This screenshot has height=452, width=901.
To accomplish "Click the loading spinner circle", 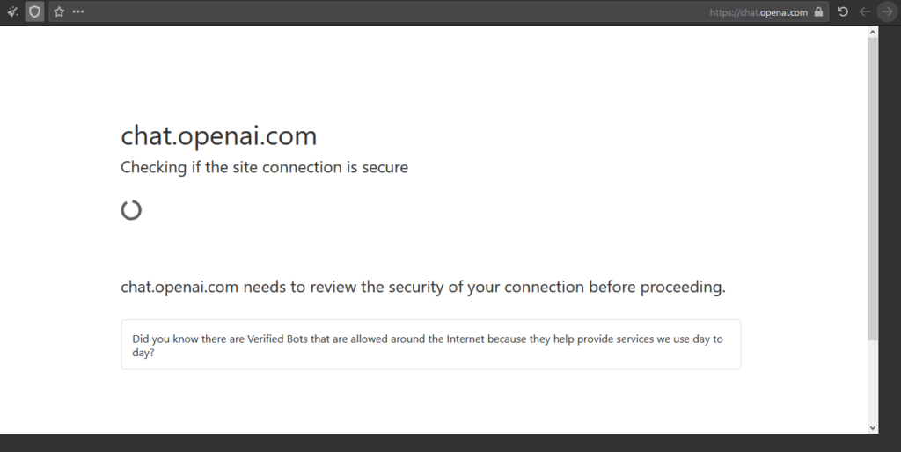I will point(131,210).
